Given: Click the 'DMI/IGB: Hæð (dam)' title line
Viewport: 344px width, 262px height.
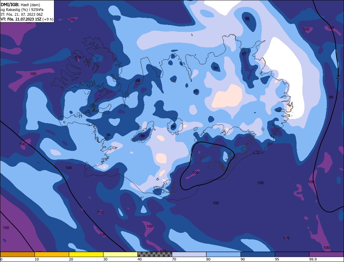Looking at the screenshot, I should point(20,4).
